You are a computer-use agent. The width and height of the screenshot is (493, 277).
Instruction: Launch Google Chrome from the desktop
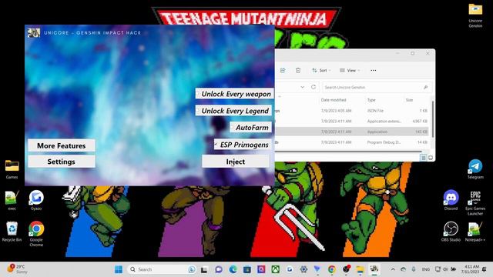[36, 234]
